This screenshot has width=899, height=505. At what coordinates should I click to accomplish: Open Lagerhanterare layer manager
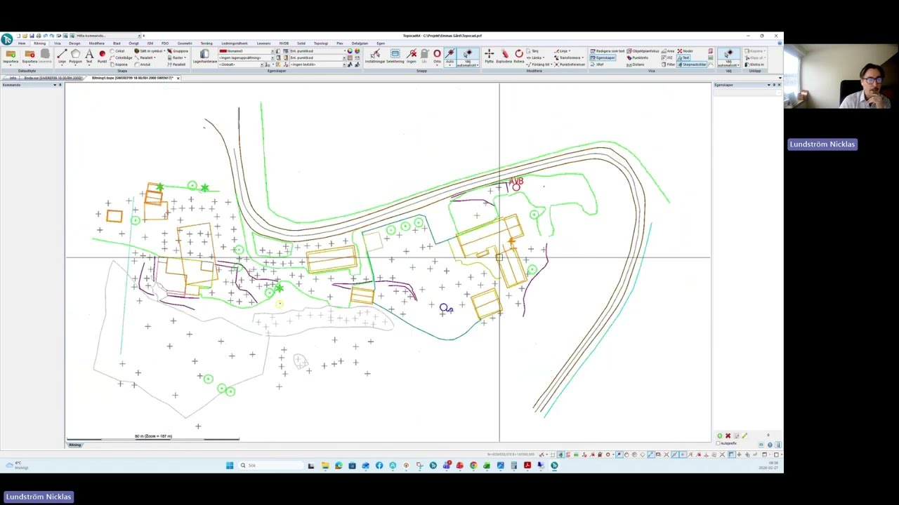[x=204, y=56]
